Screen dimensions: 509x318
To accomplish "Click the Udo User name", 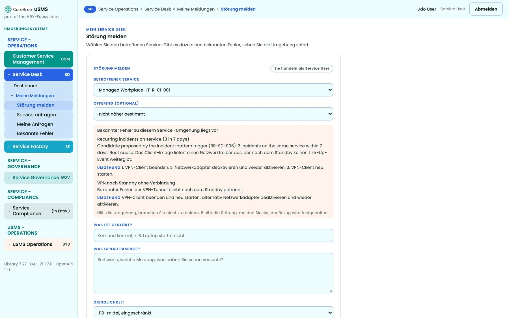I will coord(426,9).
